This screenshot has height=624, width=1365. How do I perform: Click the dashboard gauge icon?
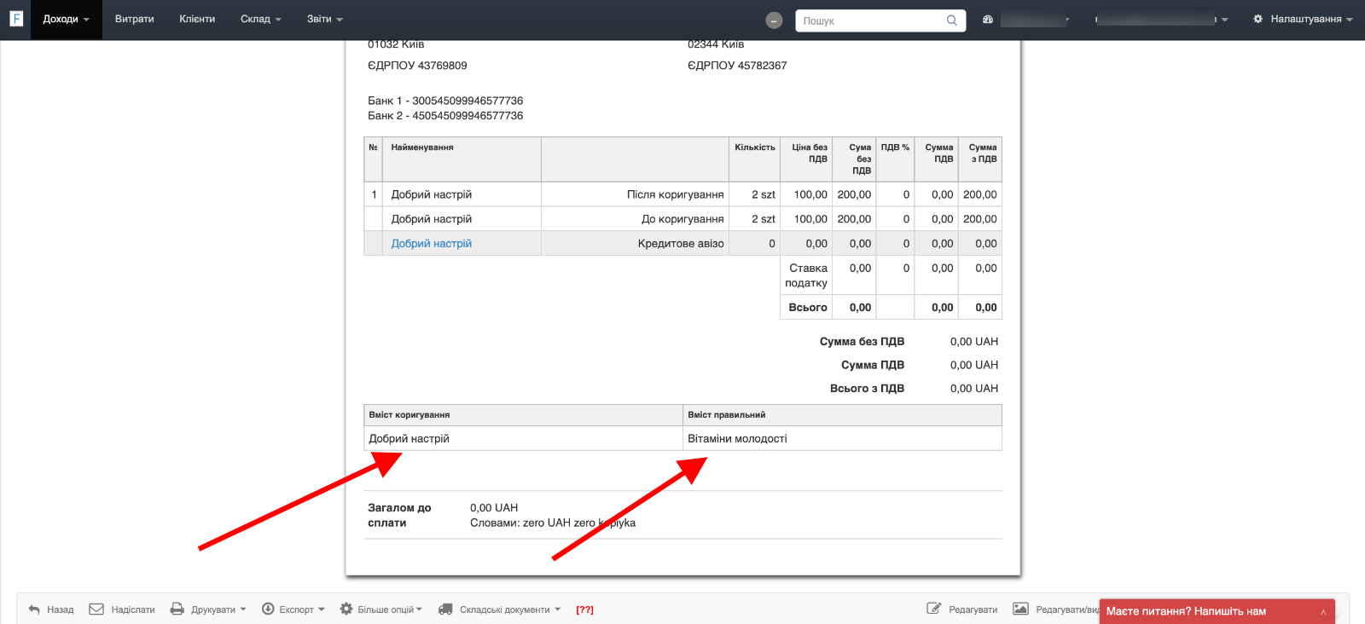click(x=988, y=20)
